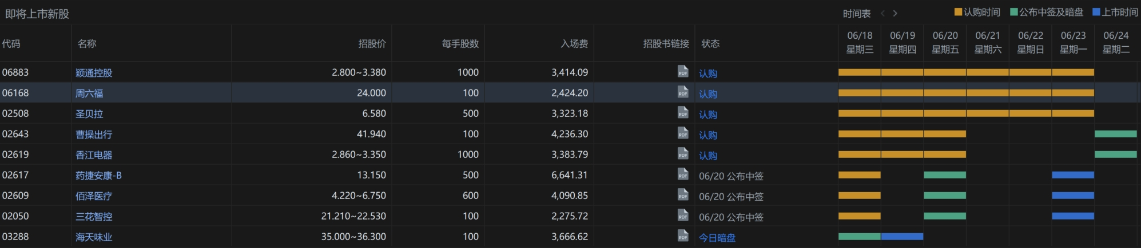Click 今日暗盘 link for 海天味业

[717, 237]
